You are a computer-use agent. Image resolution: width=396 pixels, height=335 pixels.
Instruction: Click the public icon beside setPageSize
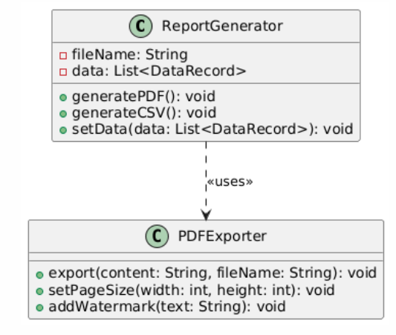[39, 291]
